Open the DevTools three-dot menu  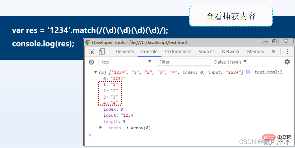point(288,51)
